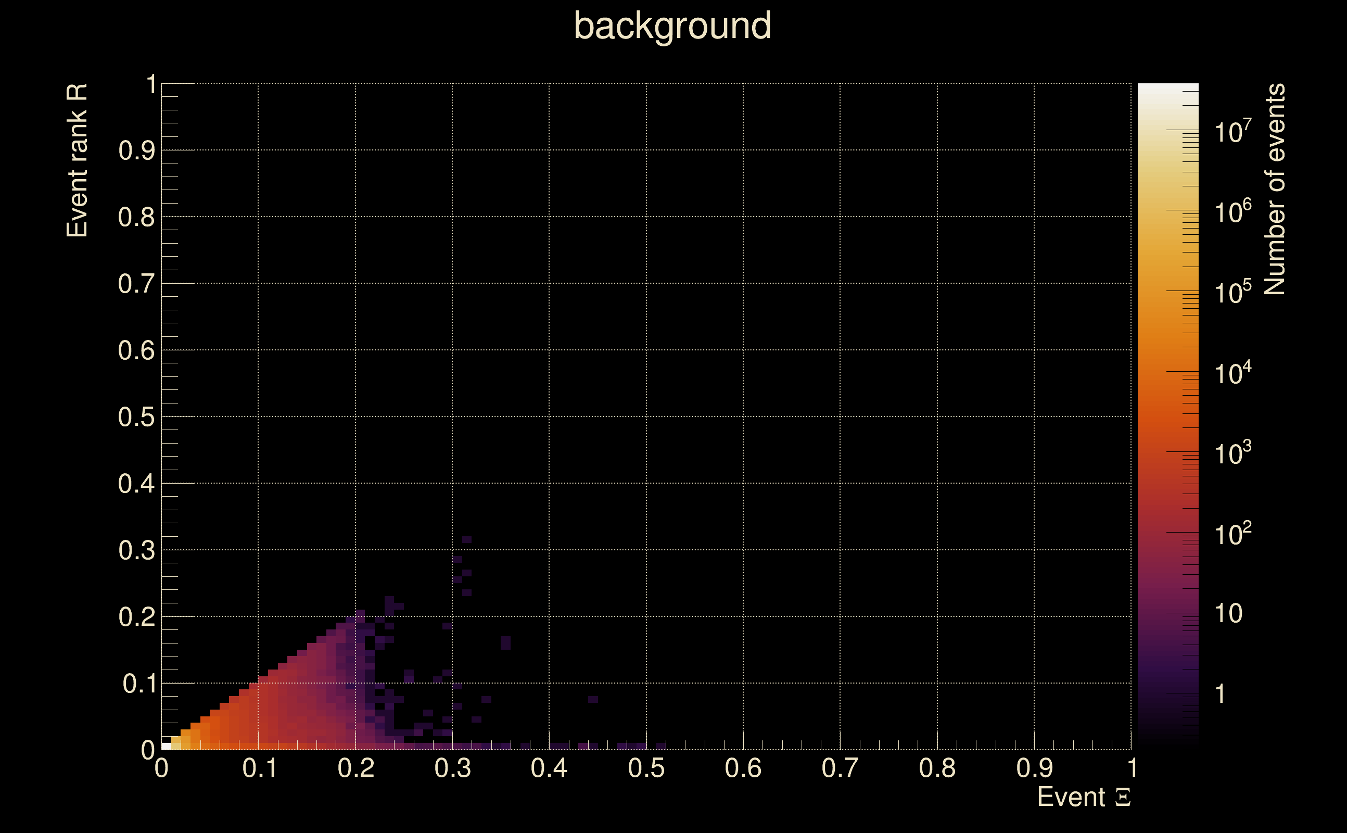This screenshot has height=833, width=1347.
Task: Click the y-axis tick label 1 at the top
Action: pos(151,85)
